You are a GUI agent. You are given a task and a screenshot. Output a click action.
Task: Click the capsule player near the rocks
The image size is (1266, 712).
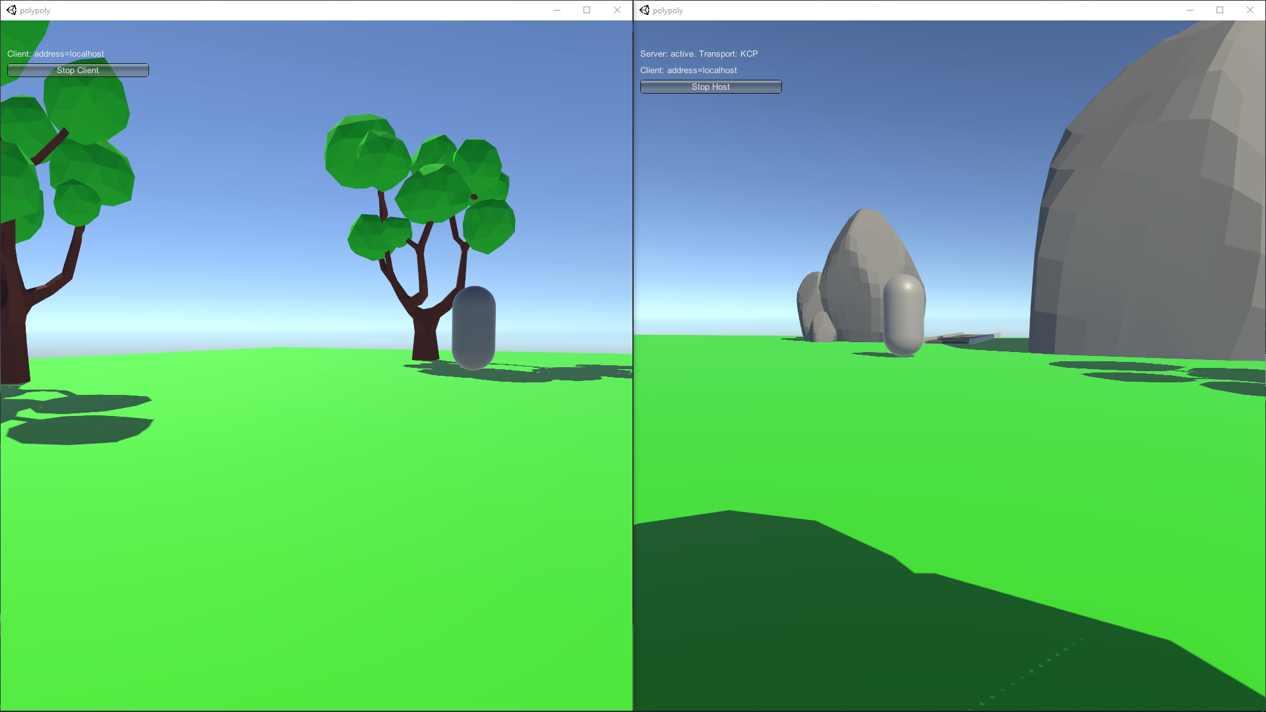(903, 315)
